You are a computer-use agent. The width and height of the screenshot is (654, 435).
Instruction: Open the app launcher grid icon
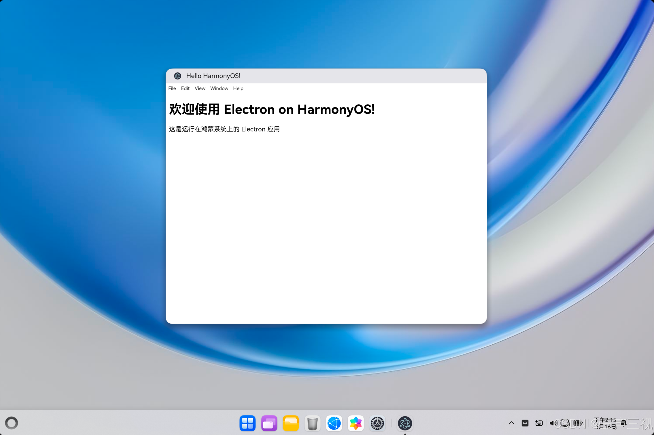coord(247,423)
